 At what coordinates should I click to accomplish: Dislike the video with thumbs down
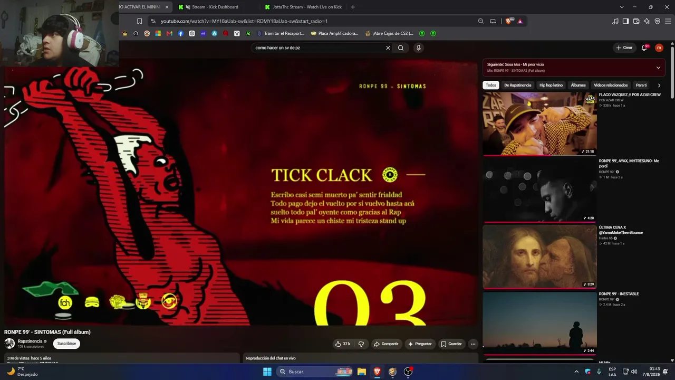[361, 344]
